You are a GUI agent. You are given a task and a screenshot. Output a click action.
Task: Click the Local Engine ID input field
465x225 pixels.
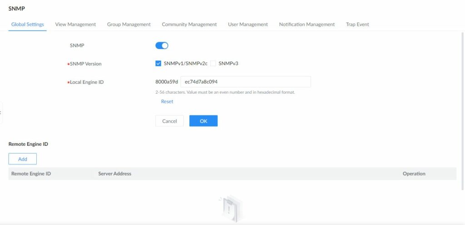tap(246, 82)
